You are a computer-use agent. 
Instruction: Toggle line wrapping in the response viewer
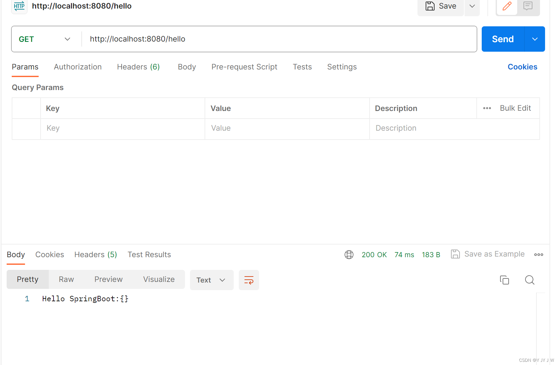(249, 280)
